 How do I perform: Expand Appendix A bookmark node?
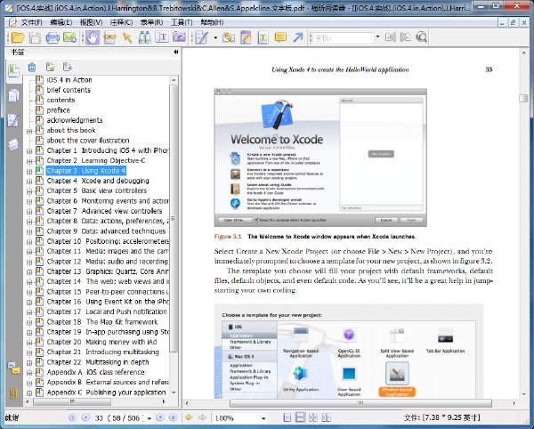coord(29,372)
